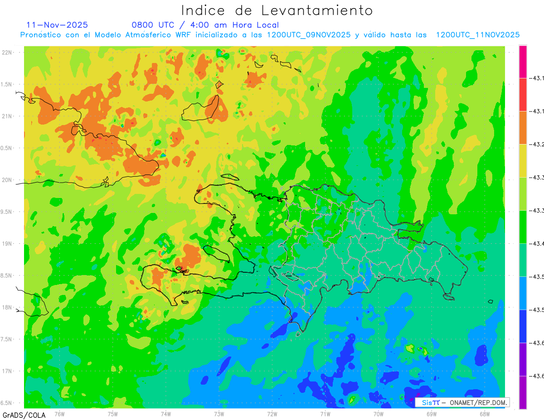The image size is (544, 420).
Task: Click the magenta swatch in the color legend
Action: pyautogui.click(x=523, y=62)
